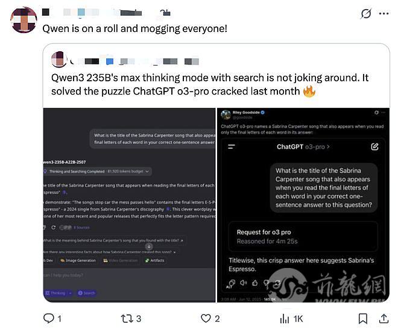Click the new chat compose icon in ChatGPT
Image resolution: width=398 pixels, height=330 pixels.
(x=374, y=146)
